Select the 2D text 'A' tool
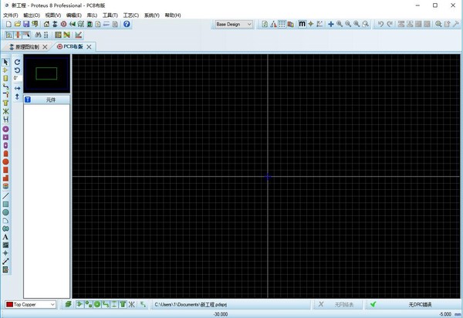Screen dimensions: 463x318 coord(5,237)
